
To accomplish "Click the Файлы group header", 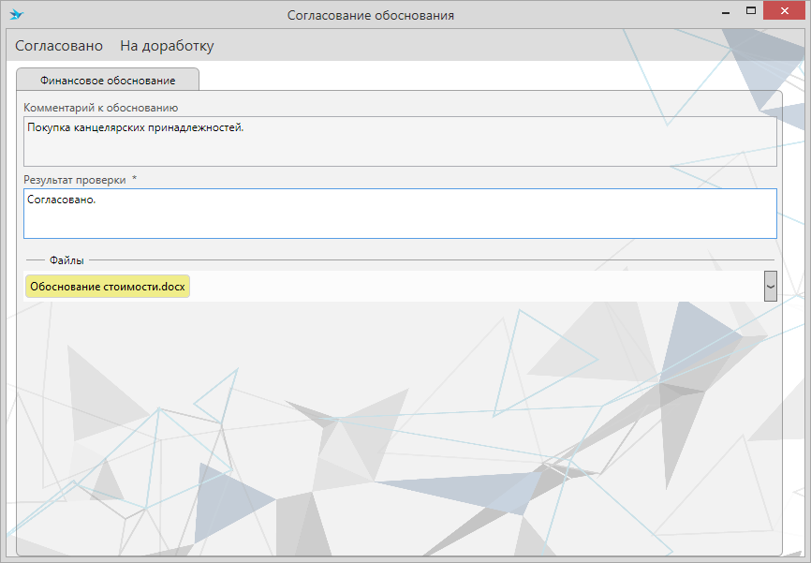I will [x=66, y=260].
